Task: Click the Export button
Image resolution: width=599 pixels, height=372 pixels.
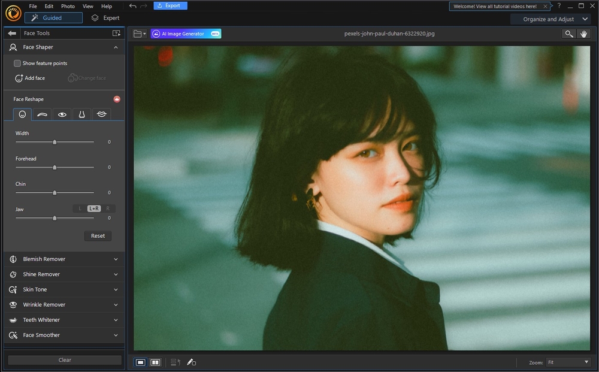Action: click(170, 5)
